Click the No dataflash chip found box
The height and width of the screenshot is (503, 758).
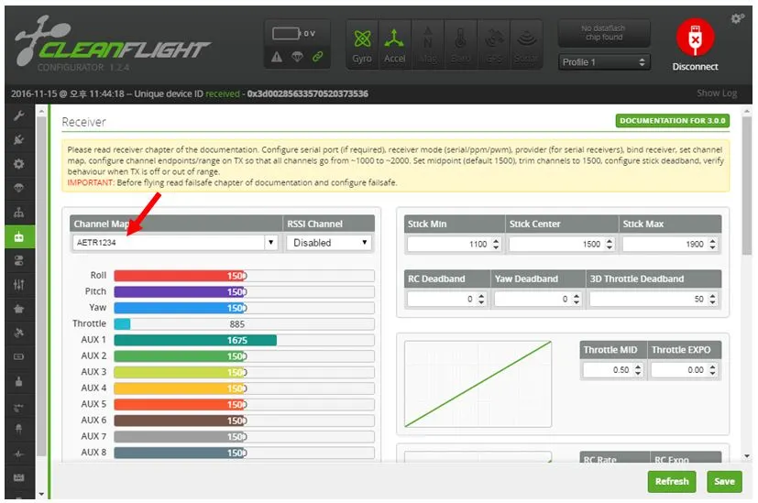coord(603,33)
